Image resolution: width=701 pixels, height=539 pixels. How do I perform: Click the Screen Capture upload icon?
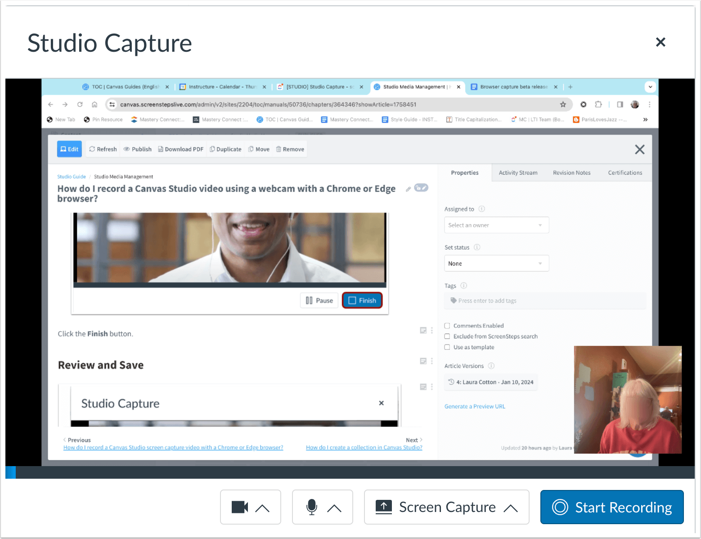(x=384, y=507)
